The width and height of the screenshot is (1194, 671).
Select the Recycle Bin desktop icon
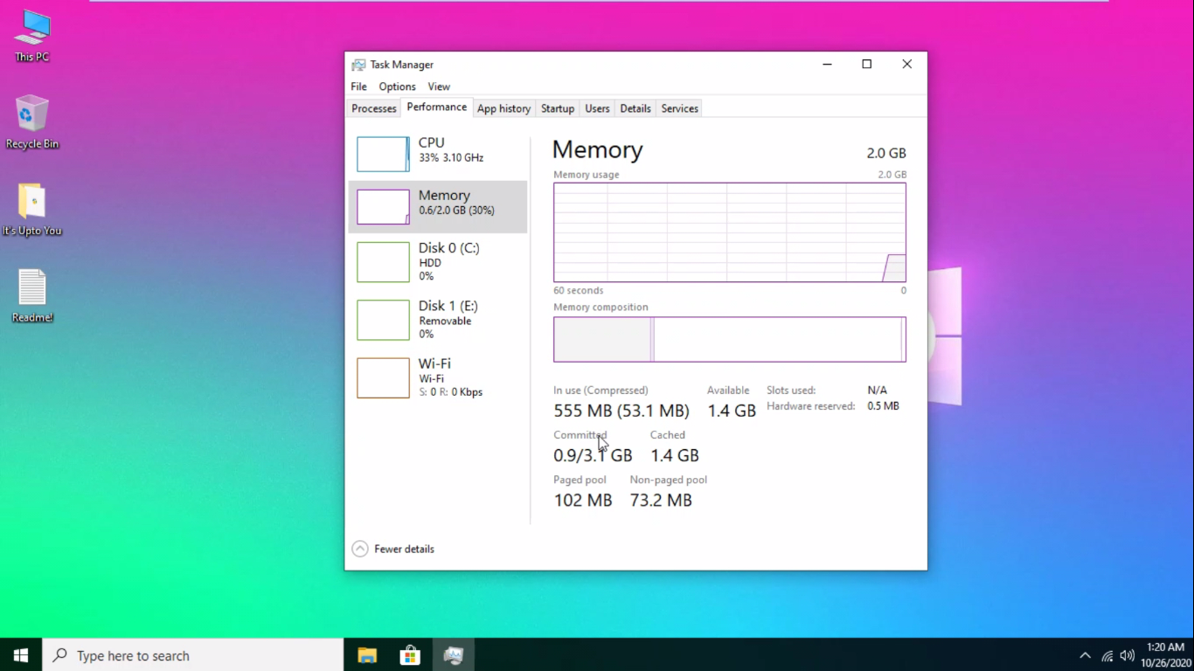tap(32, 122)
